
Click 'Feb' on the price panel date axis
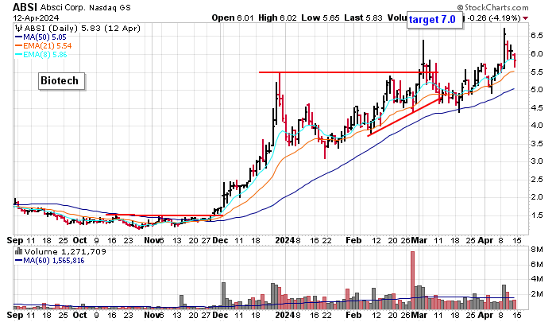[x=353, y=241]
